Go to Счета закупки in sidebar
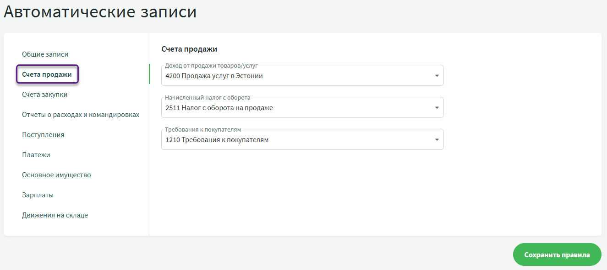The width and height of the screenshot is (607, 270). 44,95
